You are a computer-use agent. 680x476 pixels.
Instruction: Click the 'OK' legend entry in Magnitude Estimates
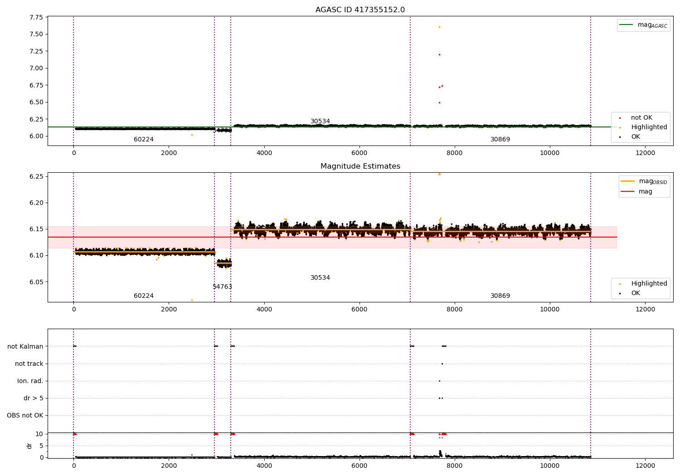pyautogui.click(x=636, y=293)
